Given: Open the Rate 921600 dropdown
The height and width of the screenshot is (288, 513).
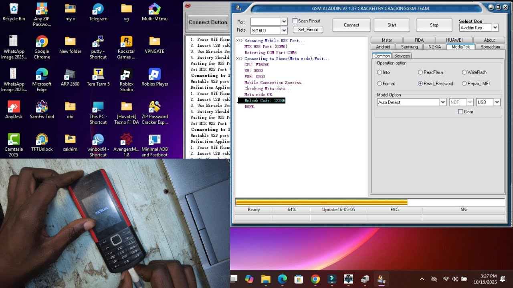Looking at the screenshot, I should click(x=284, y=30).
